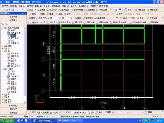Collapse the 常用构件类型 tree folder
164x123 pixels.
point(3,28)
